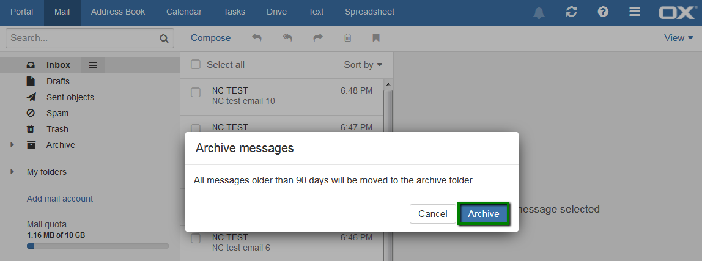Expand the Archive folder tree arrow
Screen dimensions: 702x261
point(12,145)
